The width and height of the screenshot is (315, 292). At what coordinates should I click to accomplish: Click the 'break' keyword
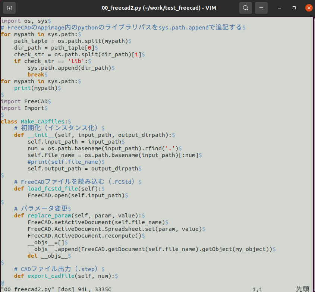36,75
